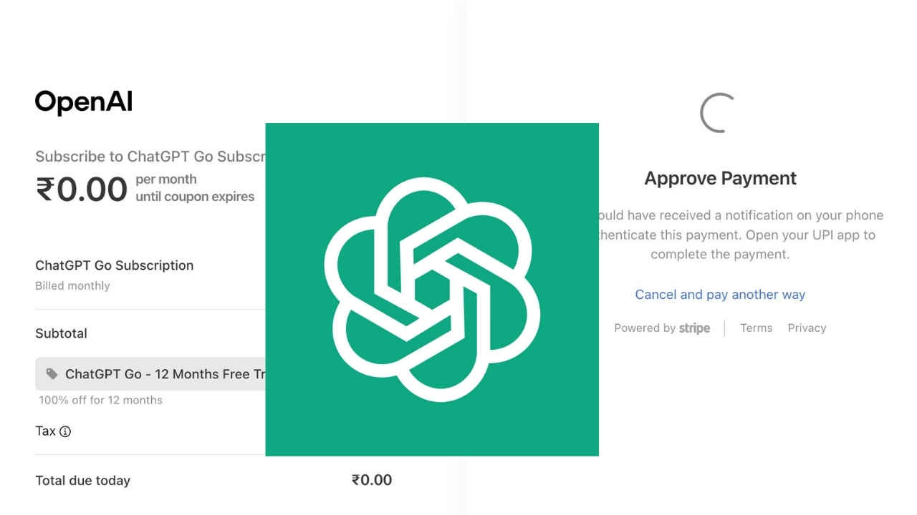The width and height of the screenshot is (917, 515).
Task: Click the Approve Payment heading
Action: (720, 178)
